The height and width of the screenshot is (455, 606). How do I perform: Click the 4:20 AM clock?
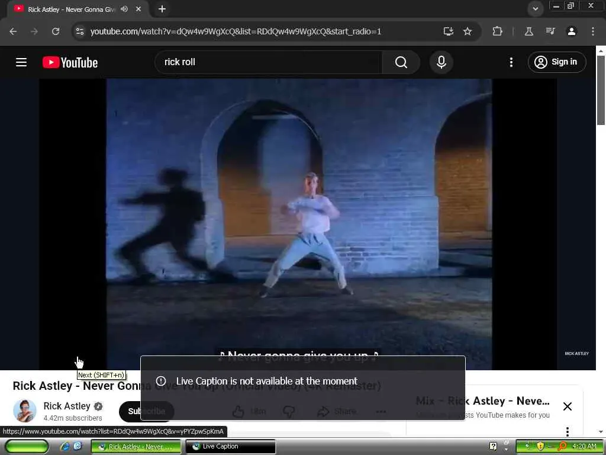click(584, 447)
